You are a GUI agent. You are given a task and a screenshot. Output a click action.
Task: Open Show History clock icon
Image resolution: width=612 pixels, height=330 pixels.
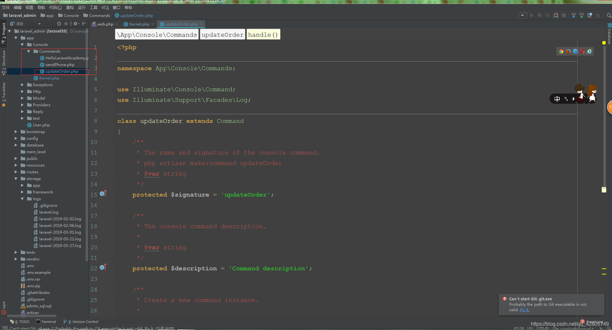coord(590,15)
